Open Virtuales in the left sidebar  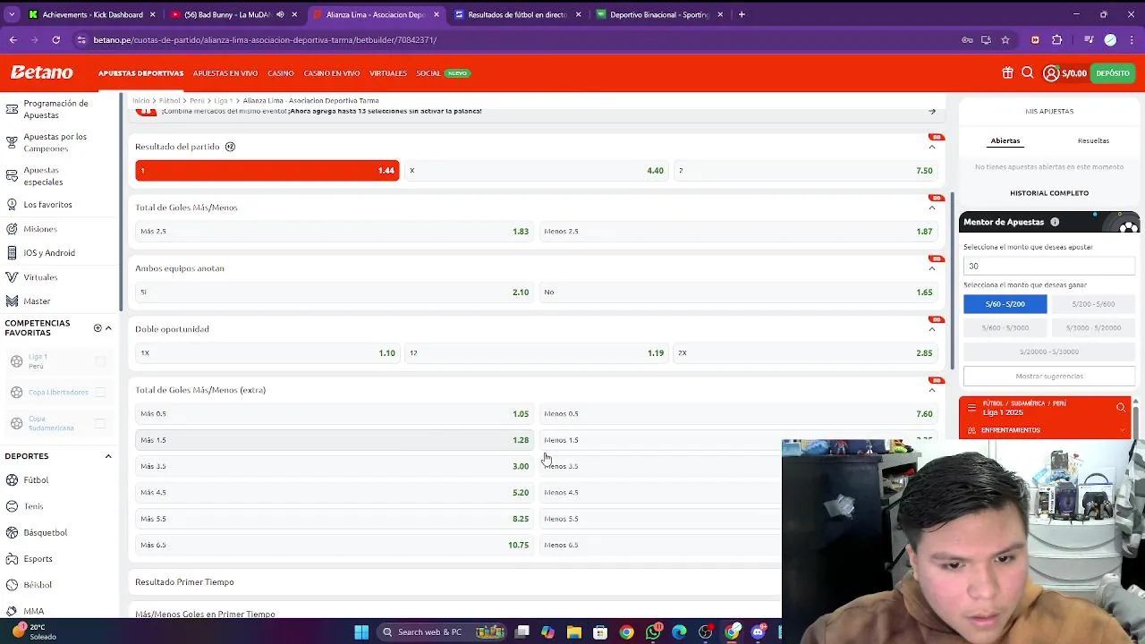40,277
